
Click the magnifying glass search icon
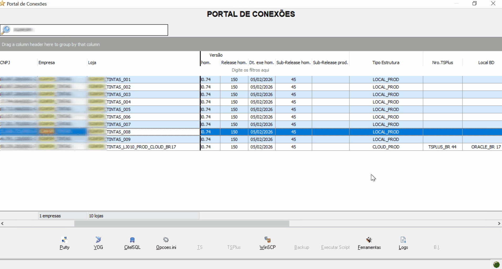[x=6, y=30]
